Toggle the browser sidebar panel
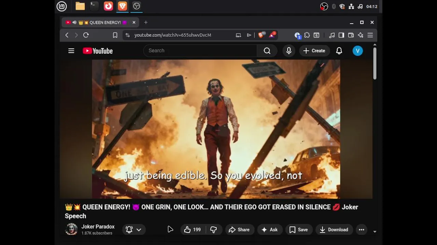This screenshot has width=437, height=245. pyautogui.click(x=341, y=35)
